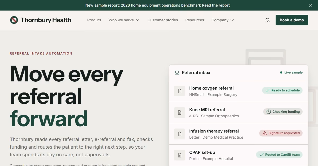This screenshot has height=166, width=318.
Task: Click the e-RS · Sample Orthopaedics text
Action: 214,116
